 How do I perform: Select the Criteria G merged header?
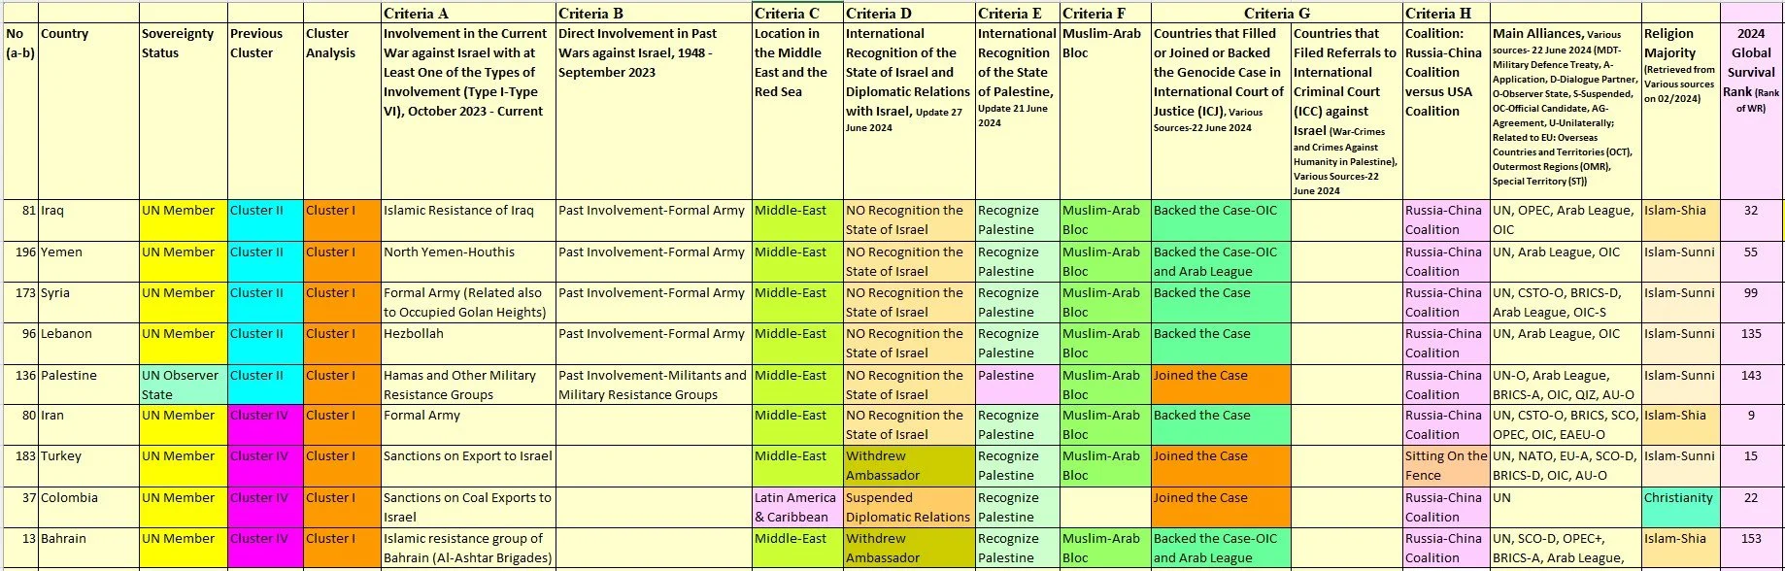click(x=1276, y=13)
